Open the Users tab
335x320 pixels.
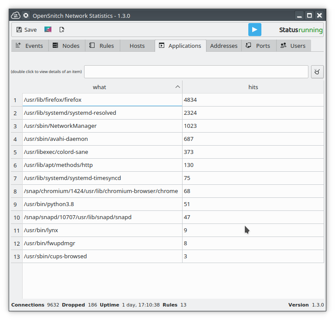[x=294, y=46]
